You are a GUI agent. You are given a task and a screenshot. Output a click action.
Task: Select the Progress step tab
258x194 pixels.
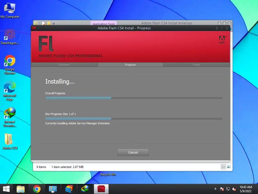pyautogui.click(x=130, y=65)
